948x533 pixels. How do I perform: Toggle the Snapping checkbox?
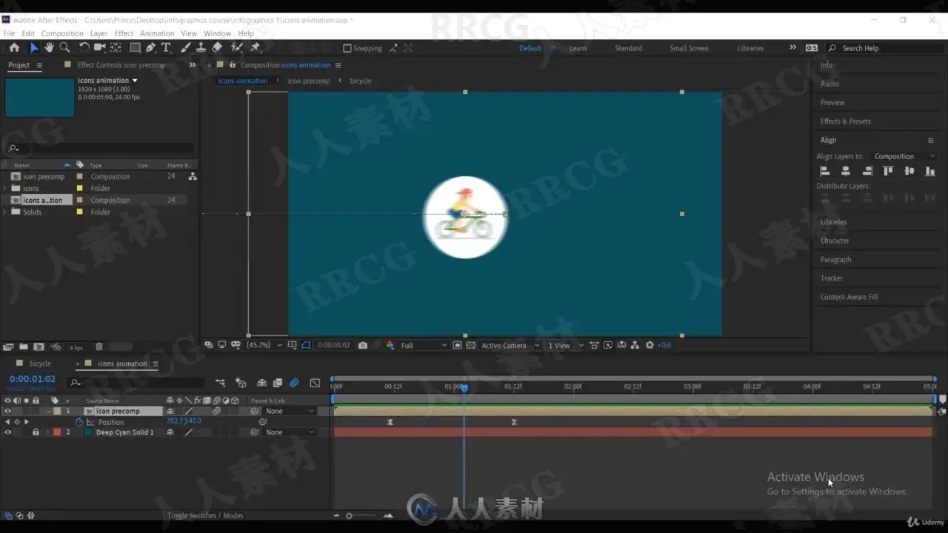point(347,48)
